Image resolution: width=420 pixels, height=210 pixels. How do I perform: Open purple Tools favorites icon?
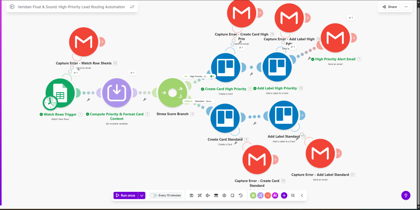pyautogui.click(x=260, y=195)
